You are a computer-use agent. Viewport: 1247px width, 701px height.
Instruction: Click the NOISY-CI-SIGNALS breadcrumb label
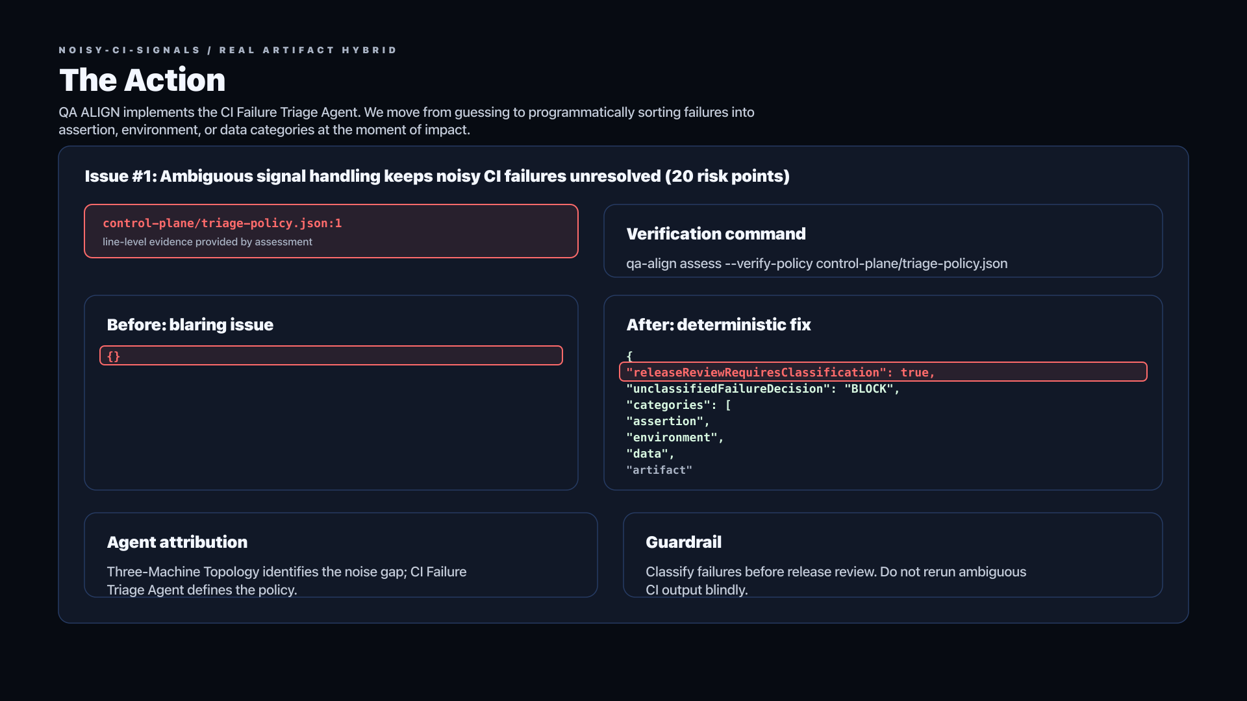coord(129,50)
